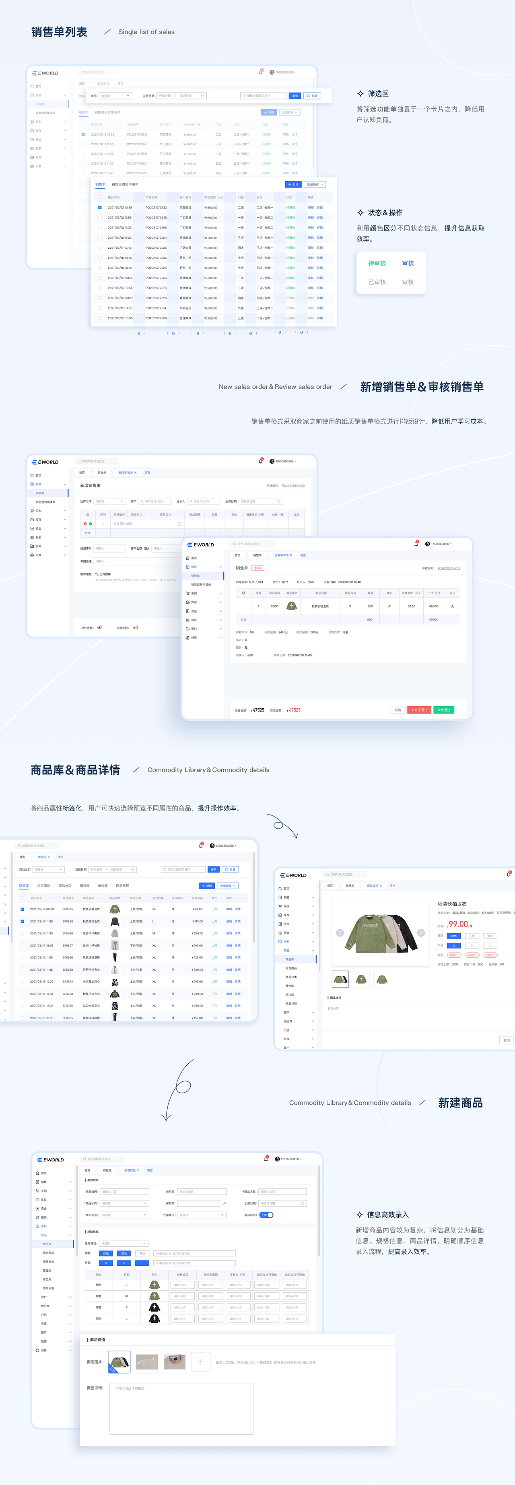
Task: Open 商品分类 filter dropdown in commodity library
Action: point(48,869)
